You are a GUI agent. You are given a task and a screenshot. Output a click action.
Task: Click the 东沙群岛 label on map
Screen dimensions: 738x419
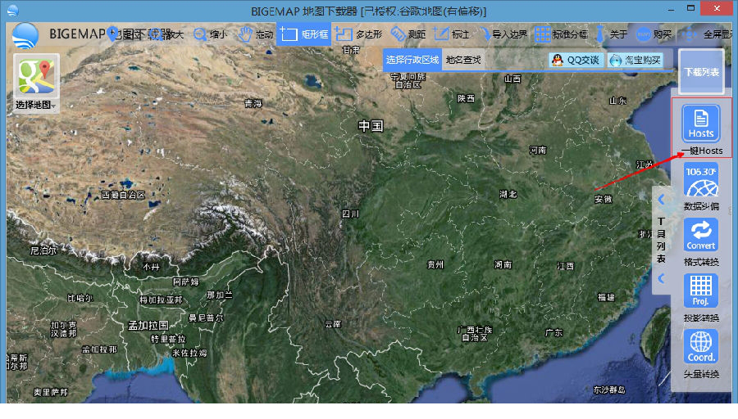click(609, 390)
